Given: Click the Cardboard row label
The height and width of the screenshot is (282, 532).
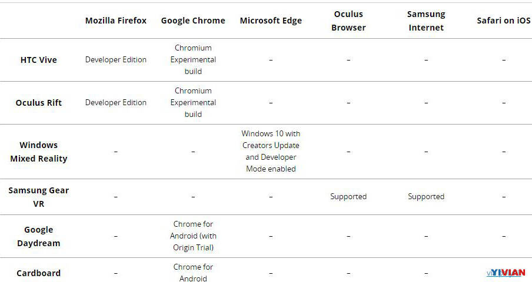Looking at the screenshot, I should (39, 273).
